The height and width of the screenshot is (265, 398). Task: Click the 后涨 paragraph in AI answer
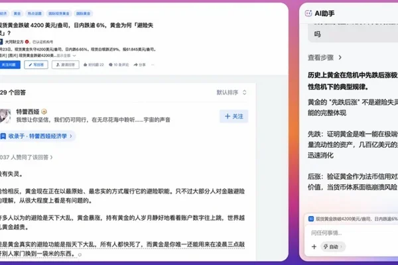(x=353, y=182)
